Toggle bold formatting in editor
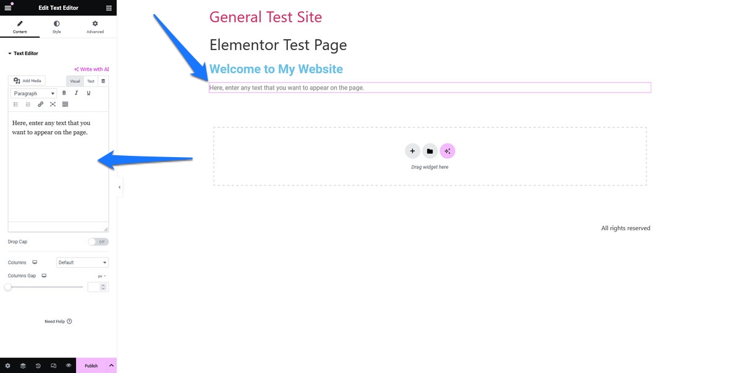The image size is (743, 373). pos(64,93)
